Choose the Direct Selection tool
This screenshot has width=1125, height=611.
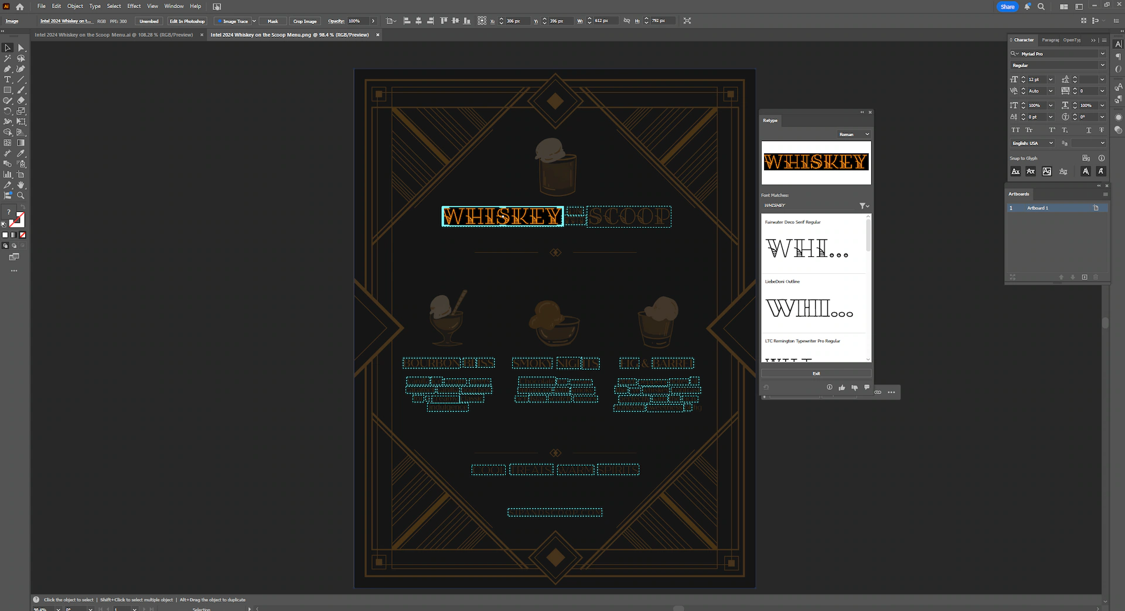pos(21,48)
